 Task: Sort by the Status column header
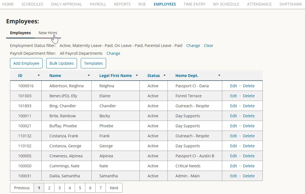click(154, 76)
